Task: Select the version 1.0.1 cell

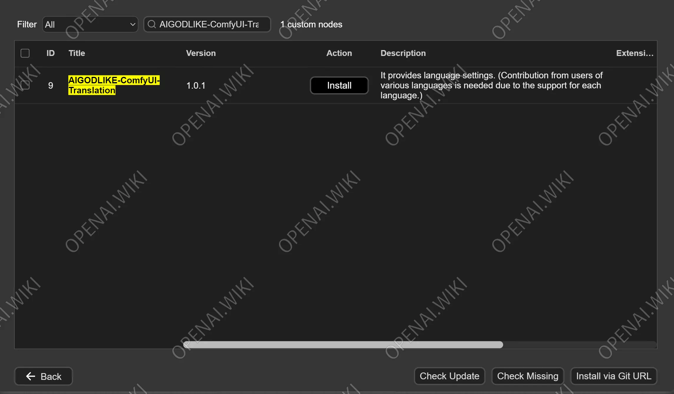Action: (x=196, y=86)
